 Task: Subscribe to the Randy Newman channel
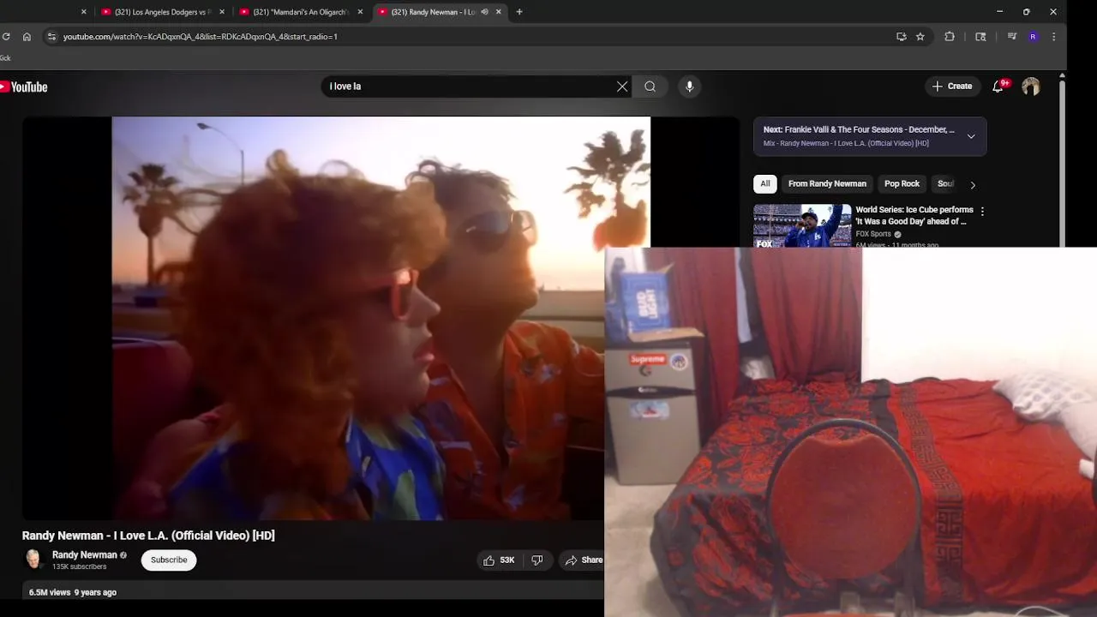pyautogui.click(x=169, y=560)
